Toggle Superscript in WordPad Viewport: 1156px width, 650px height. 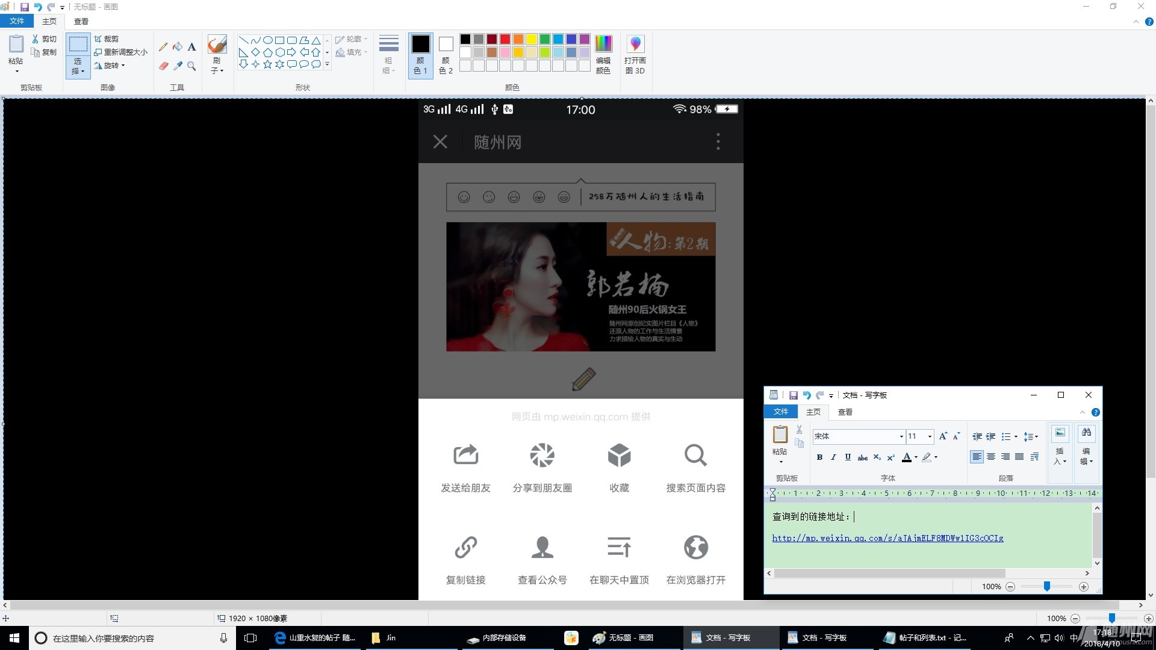(891, 457)
